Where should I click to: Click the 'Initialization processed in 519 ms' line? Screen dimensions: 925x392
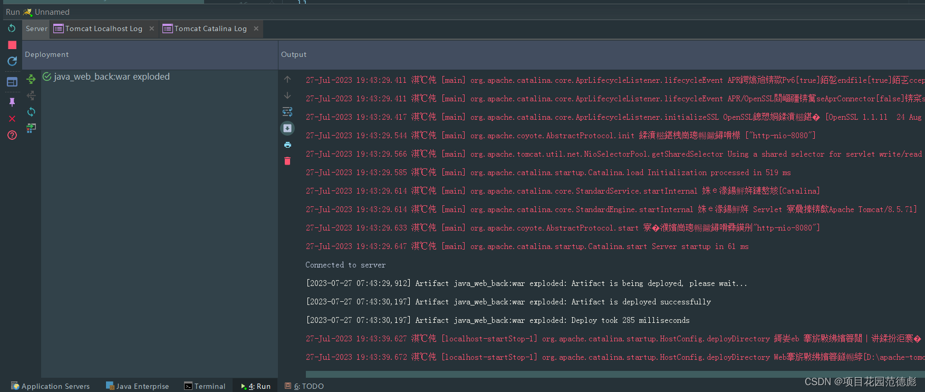(x=548, y=173)
